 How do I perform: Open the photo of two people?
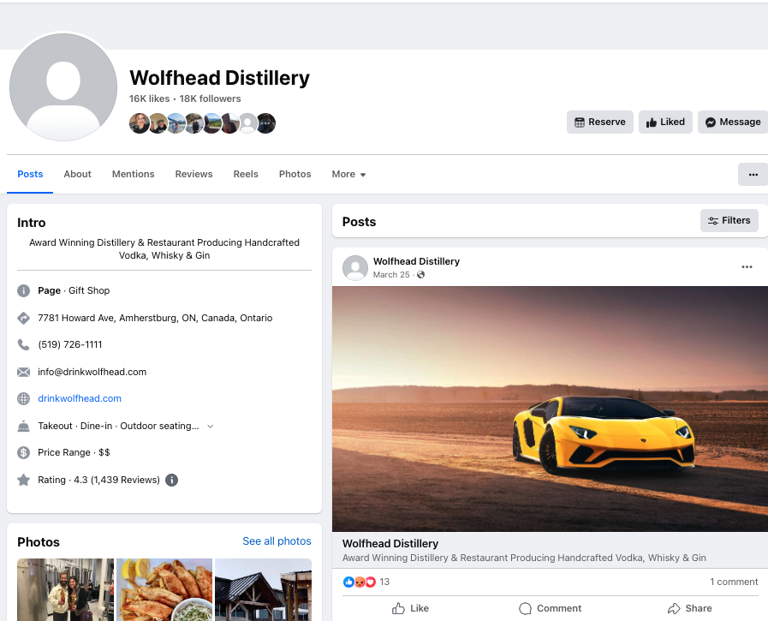[65, 589]
